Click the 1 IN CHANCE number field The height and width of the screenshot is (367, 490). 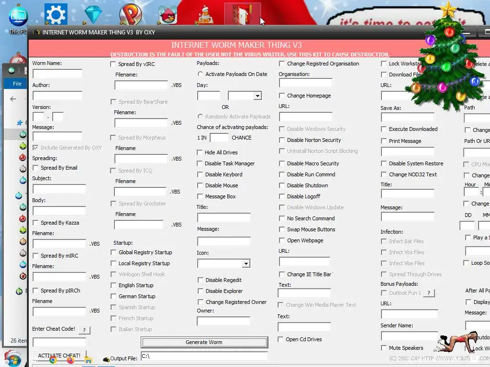tap(219, 138)
